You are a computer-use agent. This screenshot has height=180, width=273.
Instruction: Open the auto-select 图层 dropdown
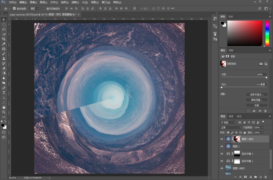[34, 8]
